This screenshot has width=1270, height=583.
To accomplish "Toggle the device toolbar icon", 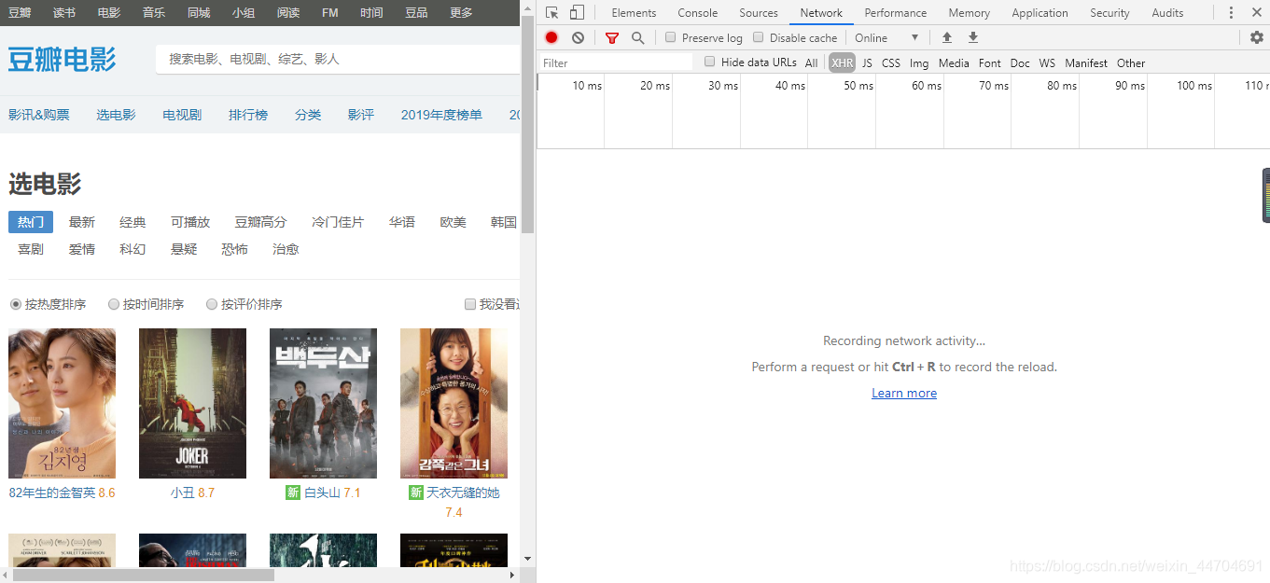I will click(577, 12).
